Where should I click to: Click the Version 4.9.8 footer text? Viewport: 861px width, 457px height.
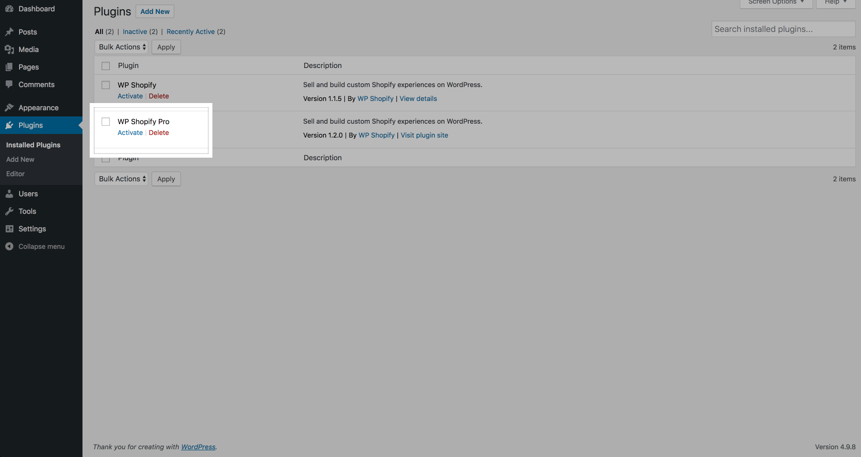[x=835, y=447]
